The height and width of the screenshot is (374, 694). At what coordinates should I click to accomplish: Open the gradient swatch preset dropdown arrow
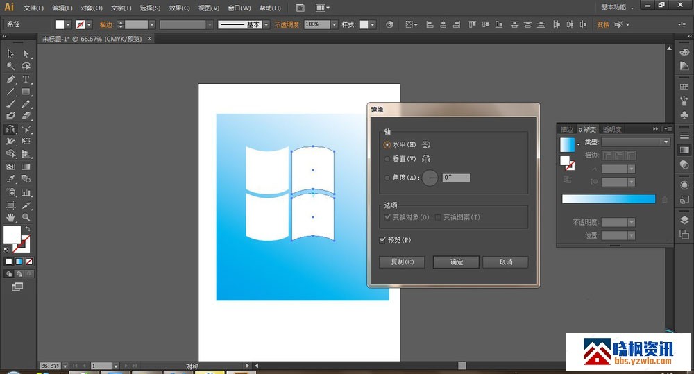(x=578, y=145)
